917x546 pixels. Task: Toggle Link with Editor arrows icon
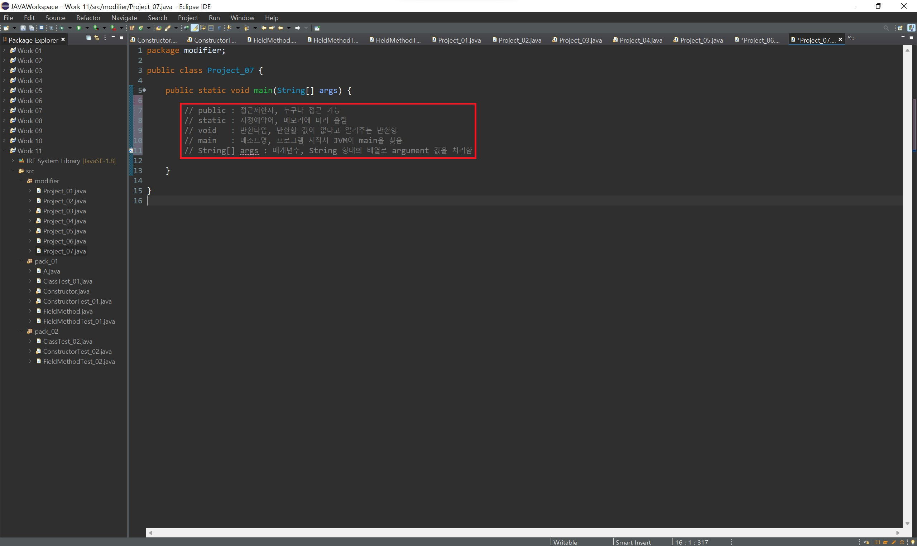(97, 38)
